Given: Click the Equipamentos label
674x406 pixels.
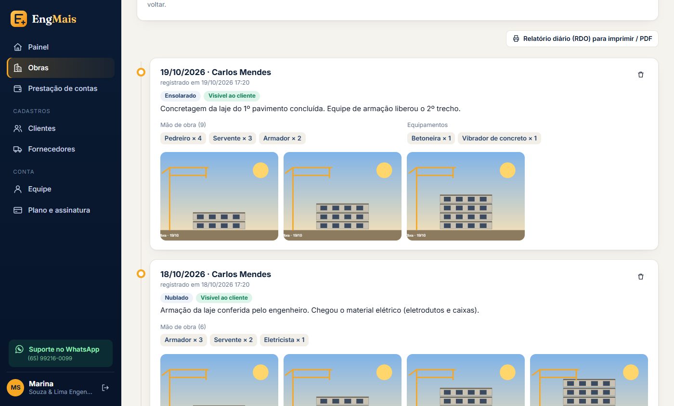Looking at the screenshot, I should click(x=428, y=125).
